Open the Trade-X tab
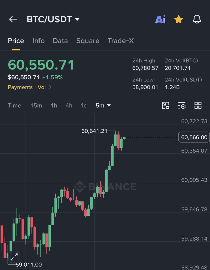 121,41
